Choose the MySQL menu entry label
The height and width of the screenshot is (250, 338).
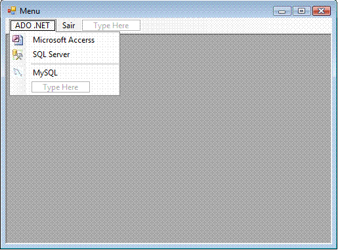[45, 73]
